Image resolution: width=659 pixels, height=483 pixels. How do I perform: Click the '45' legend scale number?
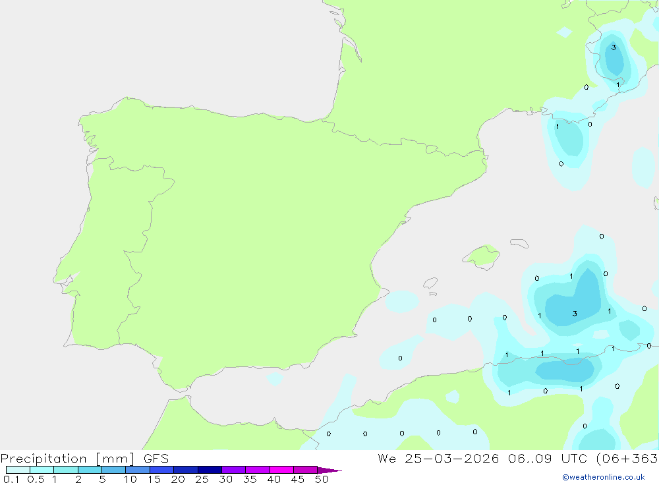pyautogui.click(x=298, y=479)
